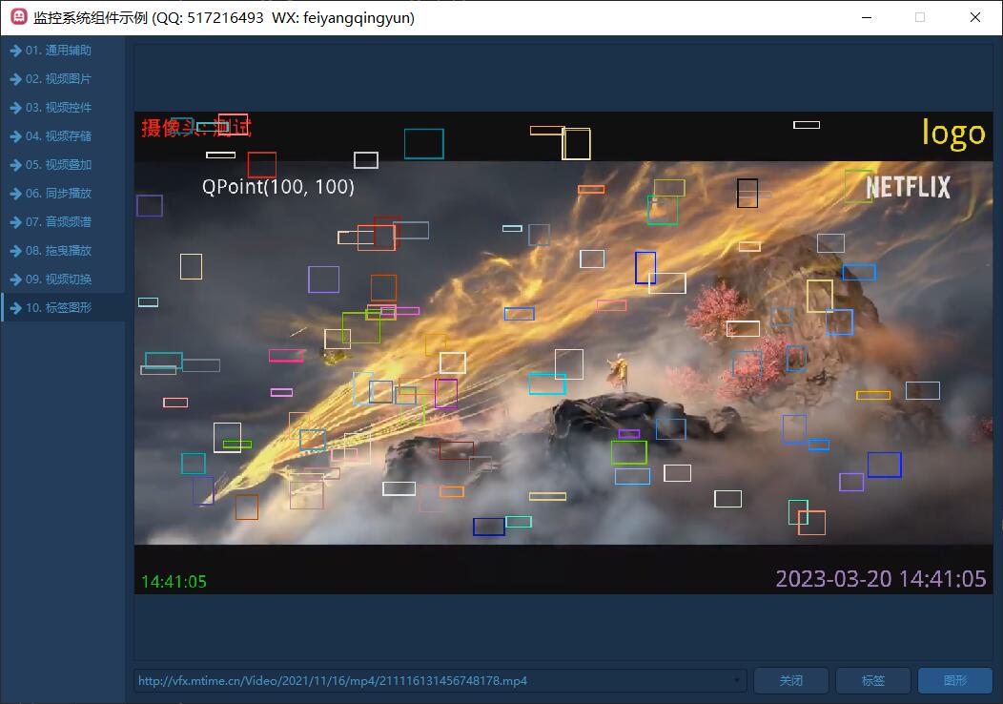Maximize the application window

pyautogui.click(x=920, y=17)
